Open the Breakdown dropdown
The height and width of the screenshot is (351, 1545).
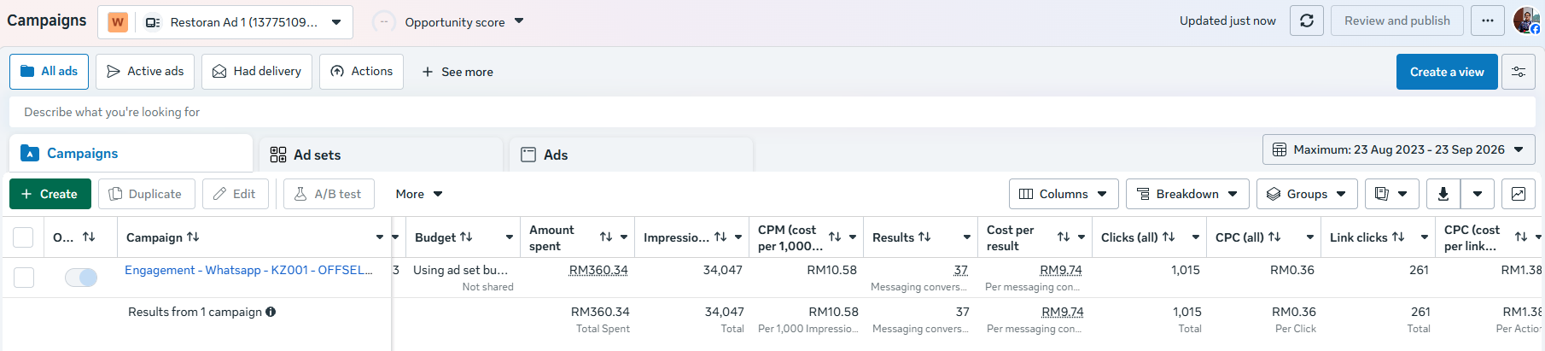pyautogui.click(x=1187, y=194)
